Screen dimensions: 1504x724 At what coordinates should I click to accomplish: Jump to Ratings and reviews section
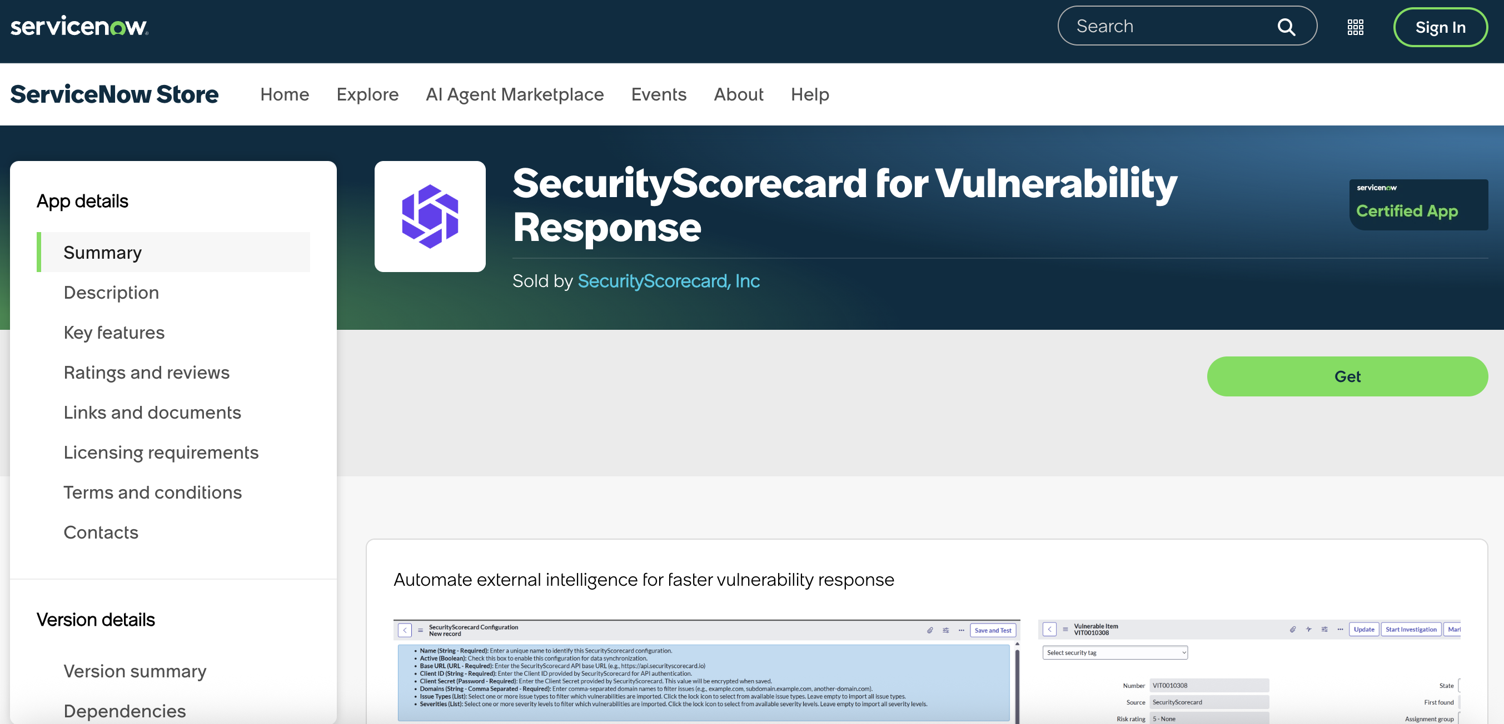coord(147,372)
